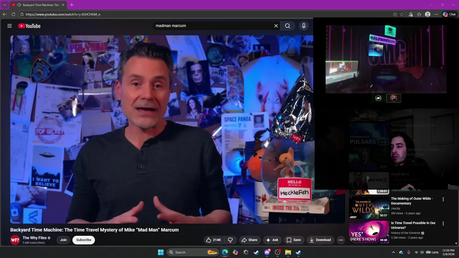459x258 pixels.
Task: Open the Ask AI button
Action: coord(272,240)
